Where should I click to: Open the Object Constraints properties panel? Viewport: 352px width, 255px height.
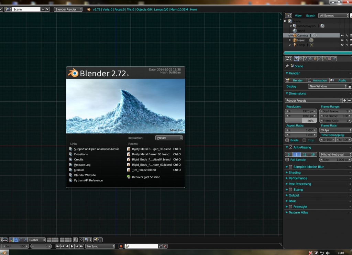pos(320,58)
